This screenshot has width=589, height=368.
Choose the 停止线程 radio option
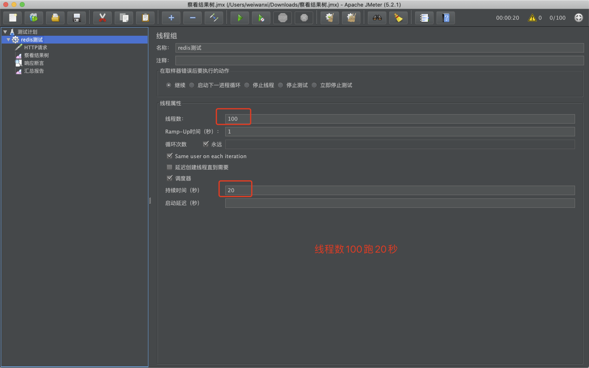pos(247,85)
